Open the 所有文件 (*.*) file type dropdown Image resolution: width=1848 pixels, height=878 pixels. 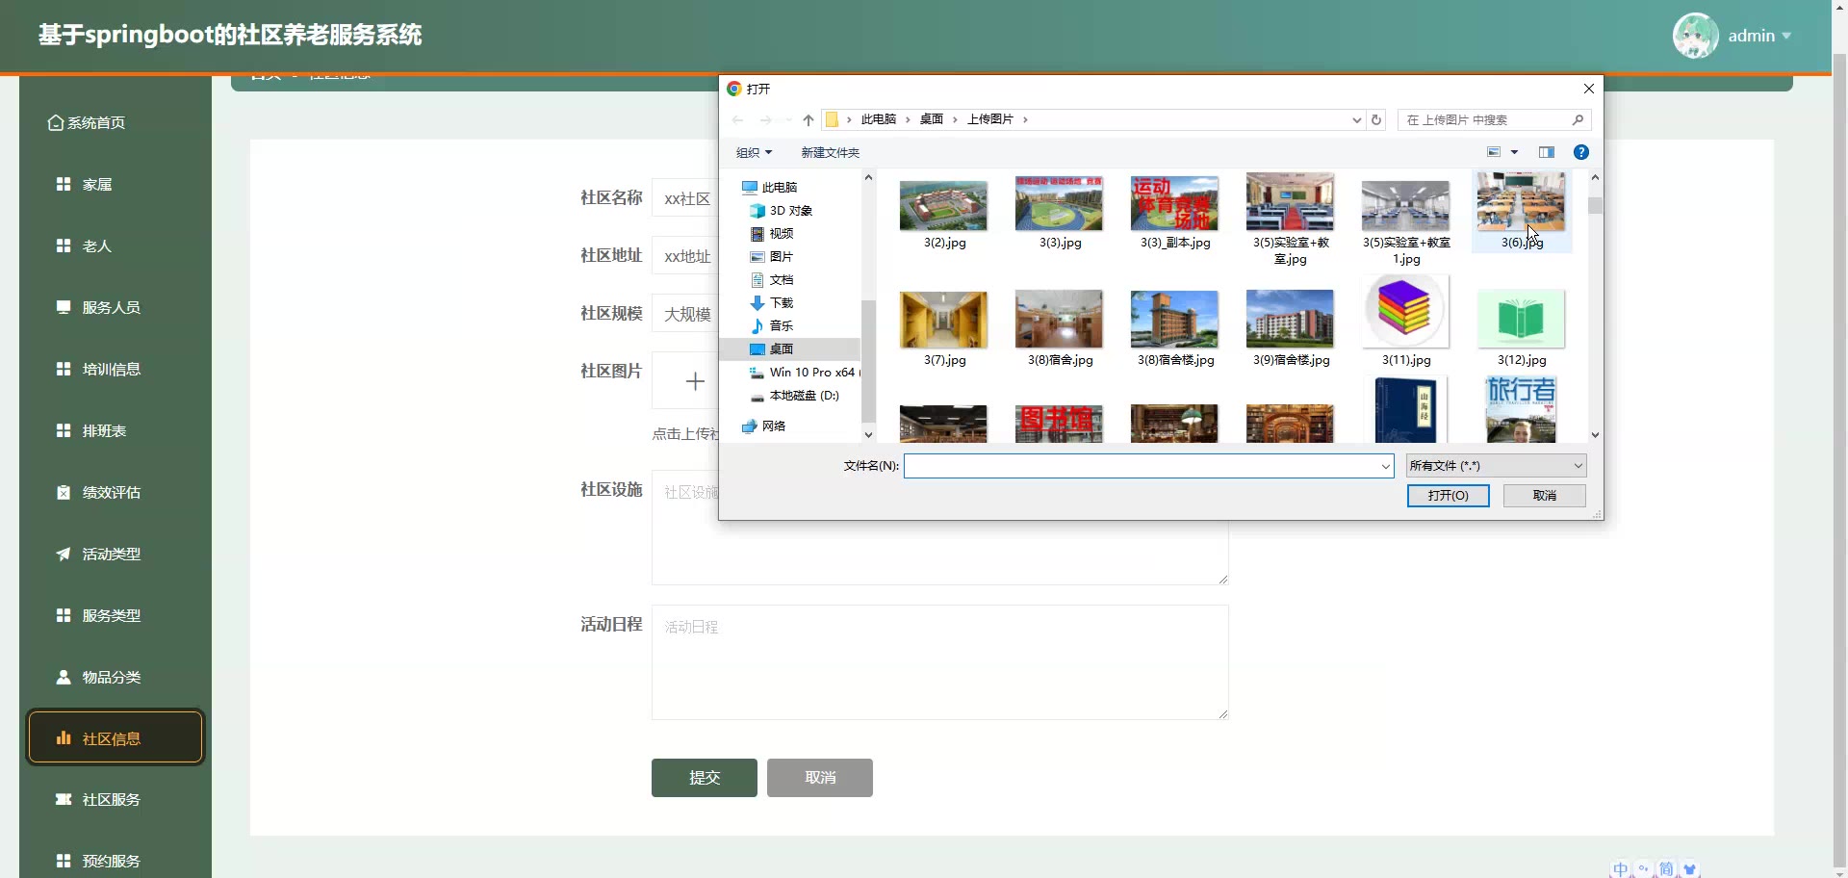tap(1496, 466)
